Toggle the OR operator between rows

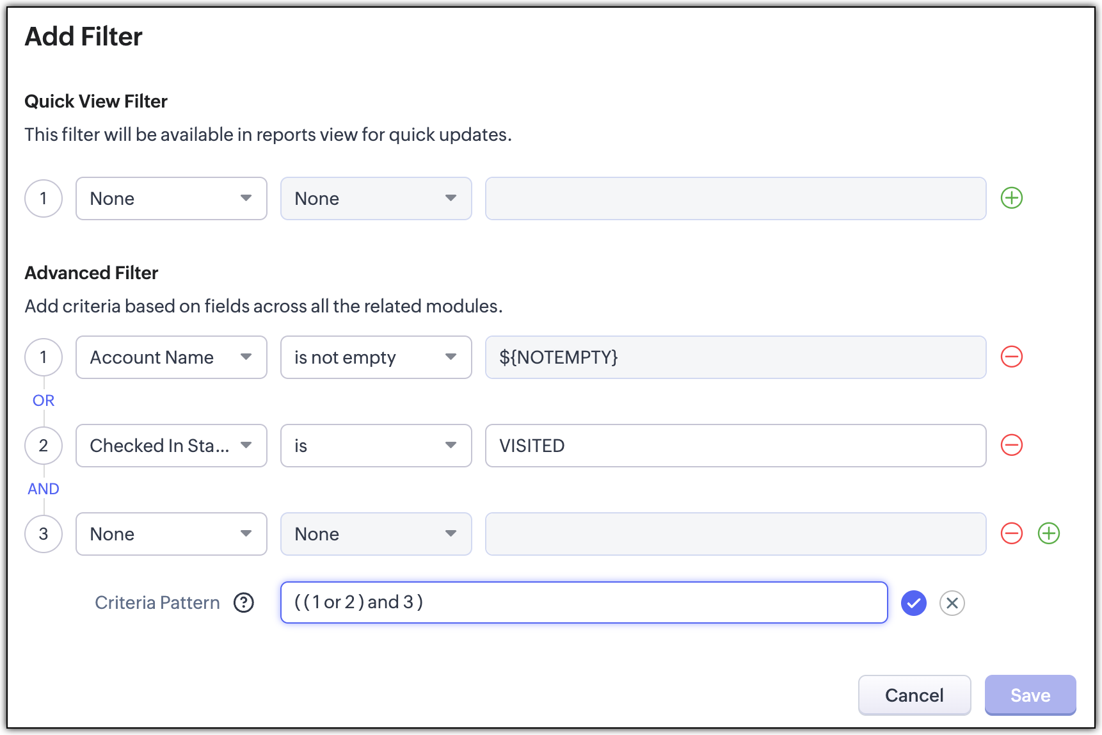(x=44, y=401)
